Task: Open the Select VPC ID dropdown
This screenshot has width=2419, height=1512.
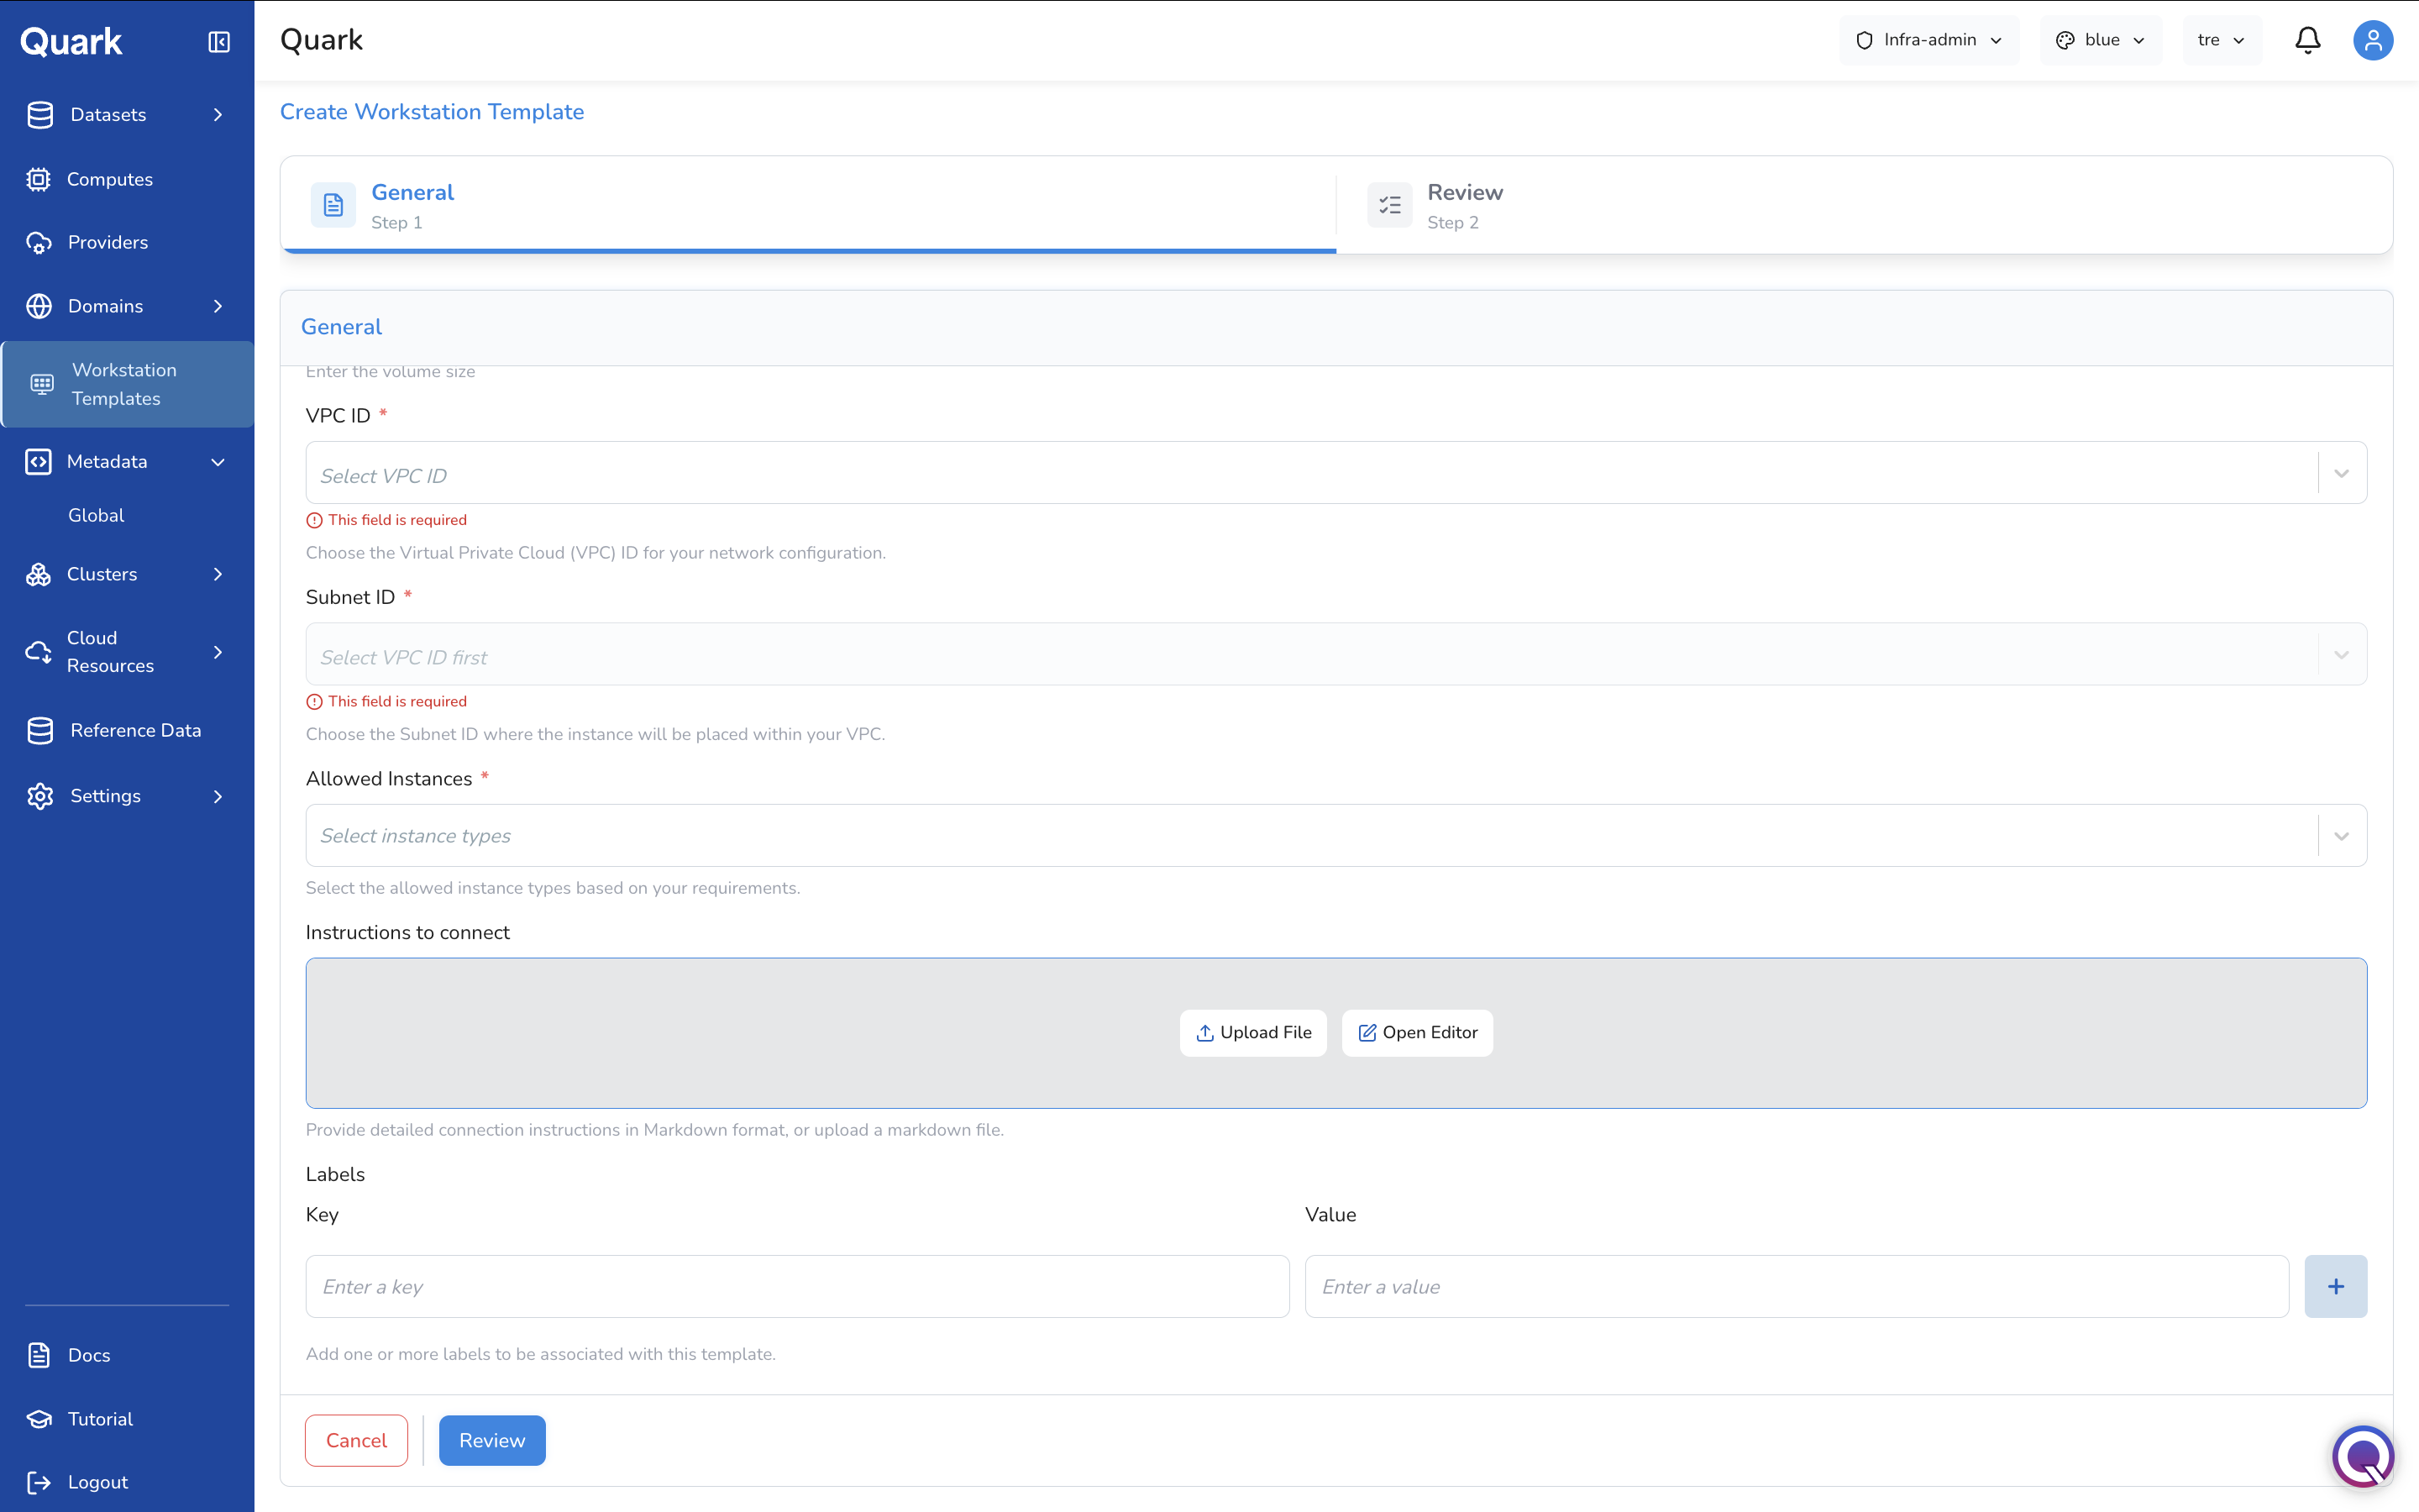Action: (1335, 472)
